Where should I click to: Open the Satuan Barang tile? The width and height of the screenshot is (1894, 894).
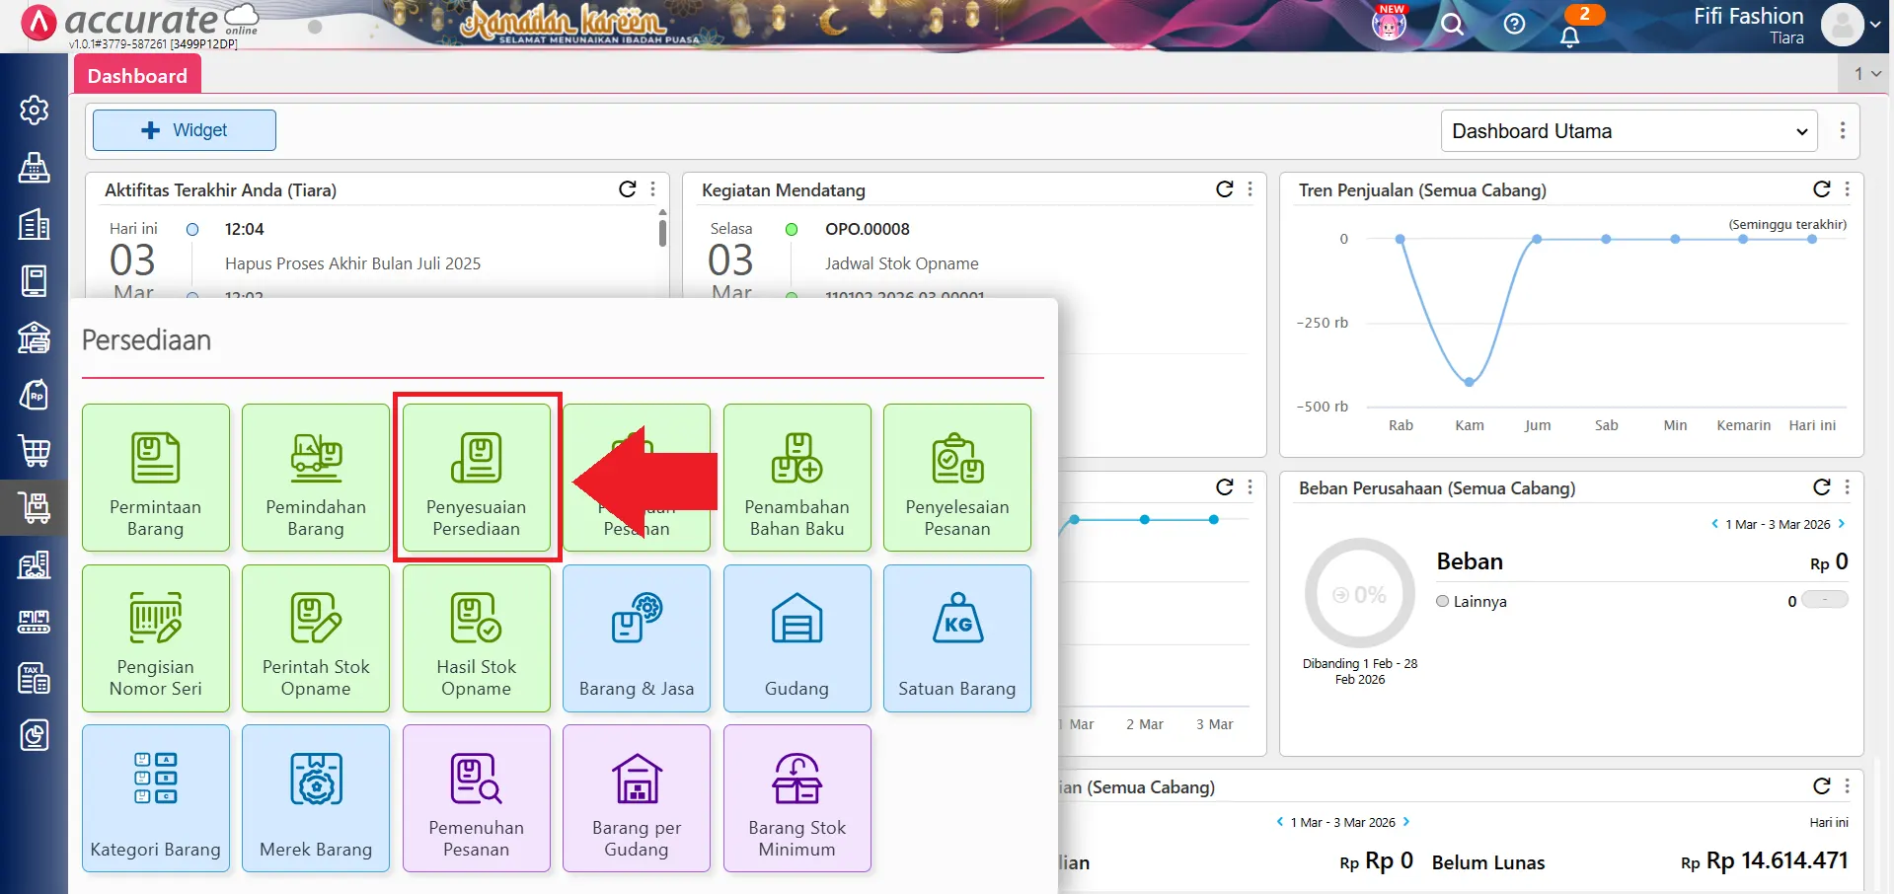coord(956,638)
